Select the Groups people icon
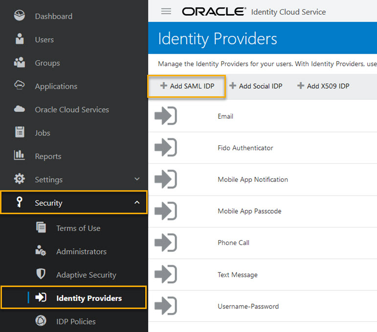Screen dimensions: 377x332 (20, 63)
